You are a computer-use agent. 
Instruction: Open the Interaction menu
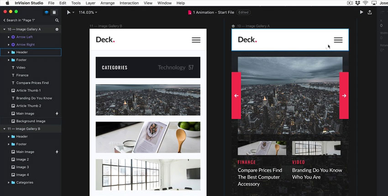(129, 3)
